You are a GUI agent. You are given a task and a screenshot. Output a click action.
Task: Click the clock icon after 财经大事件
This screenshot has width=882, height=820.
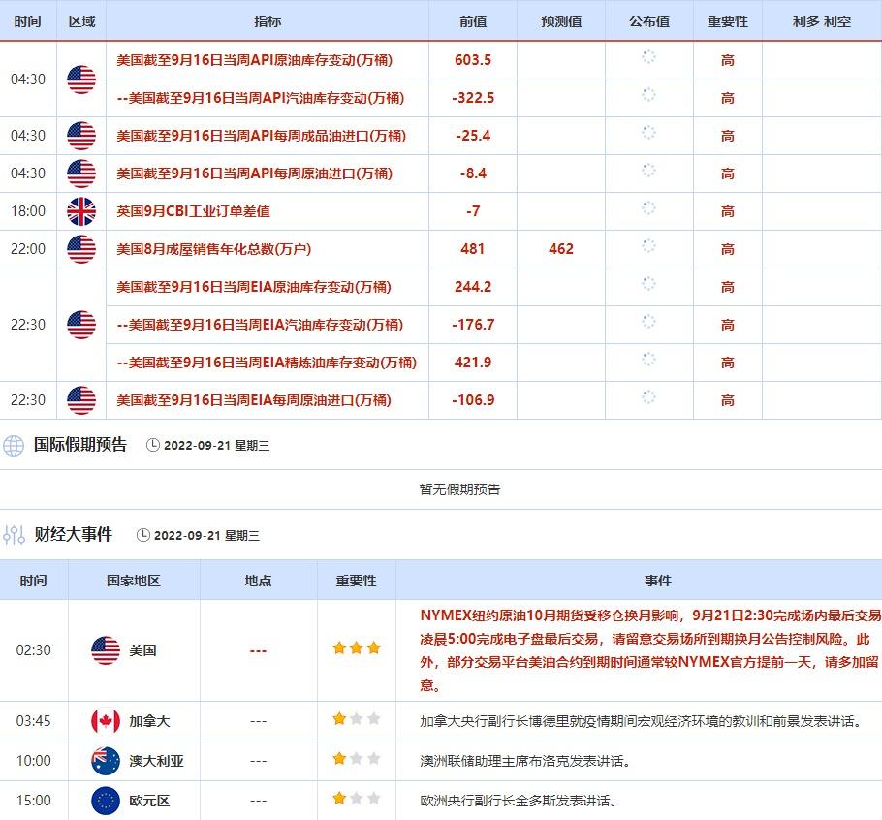pyautogui.click(x=143, y=535)
